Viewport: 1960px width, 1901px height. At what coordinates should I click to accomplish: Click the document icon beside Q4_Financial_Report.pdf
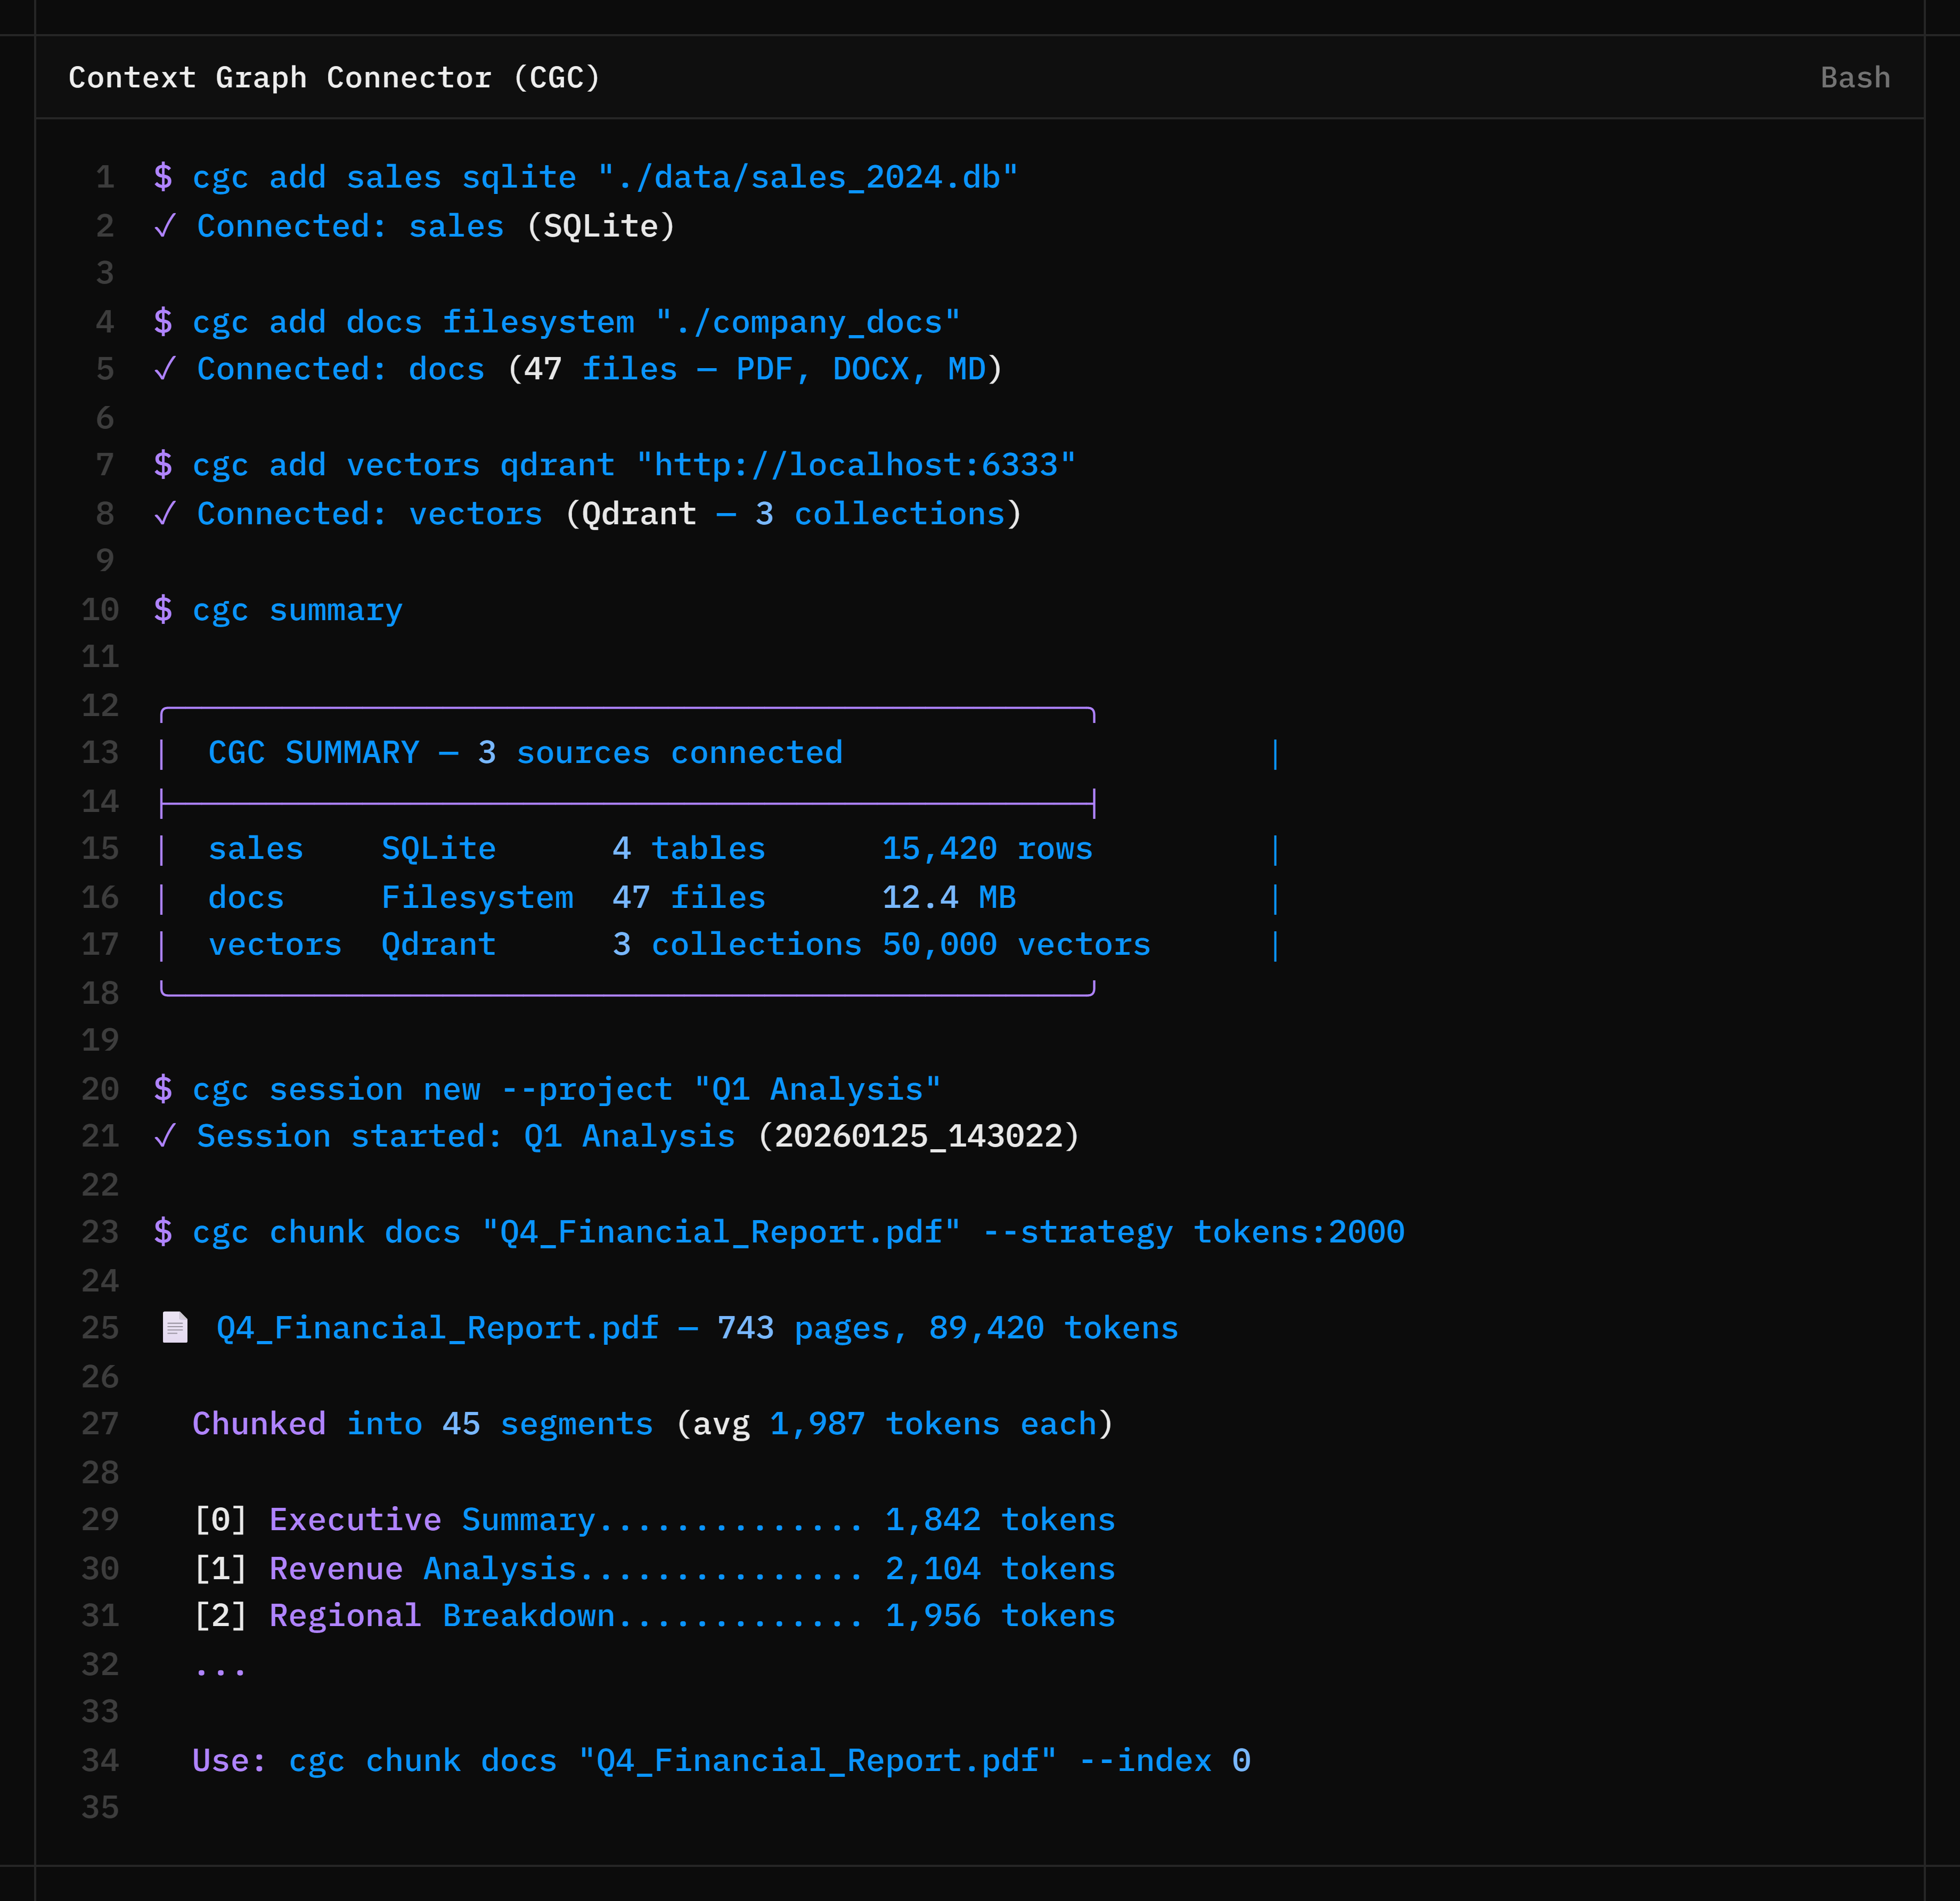coord(175,1328)
